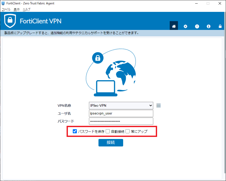The width and height of the screenshot is (226, 181).
Task: Focus the ユーザ名 input field
Action: coord(121,113)
